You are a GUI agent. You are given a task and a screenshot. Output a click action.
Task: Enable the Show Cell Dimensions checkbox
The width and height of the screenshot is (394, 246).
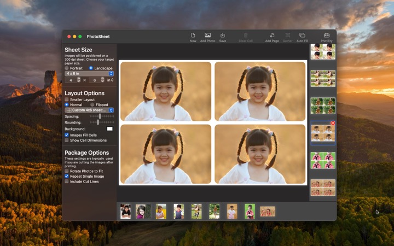pos(67,140)
